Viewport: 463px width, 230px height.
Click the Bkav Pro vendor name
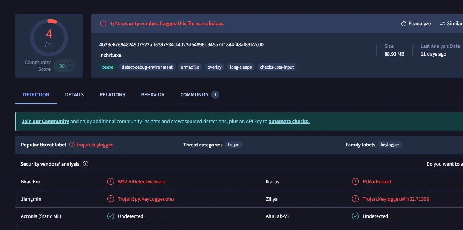tap(31, 181)
